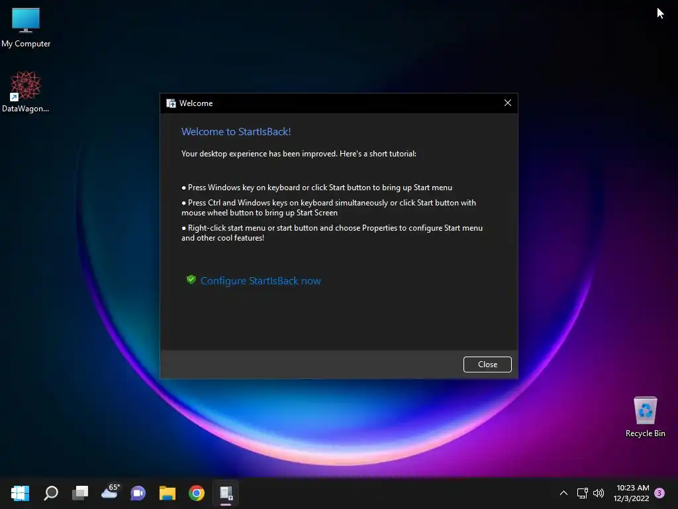Screen dimensions: 678x509
Task: Open clock showing 10:23 AM
Action: click(631, 493)
